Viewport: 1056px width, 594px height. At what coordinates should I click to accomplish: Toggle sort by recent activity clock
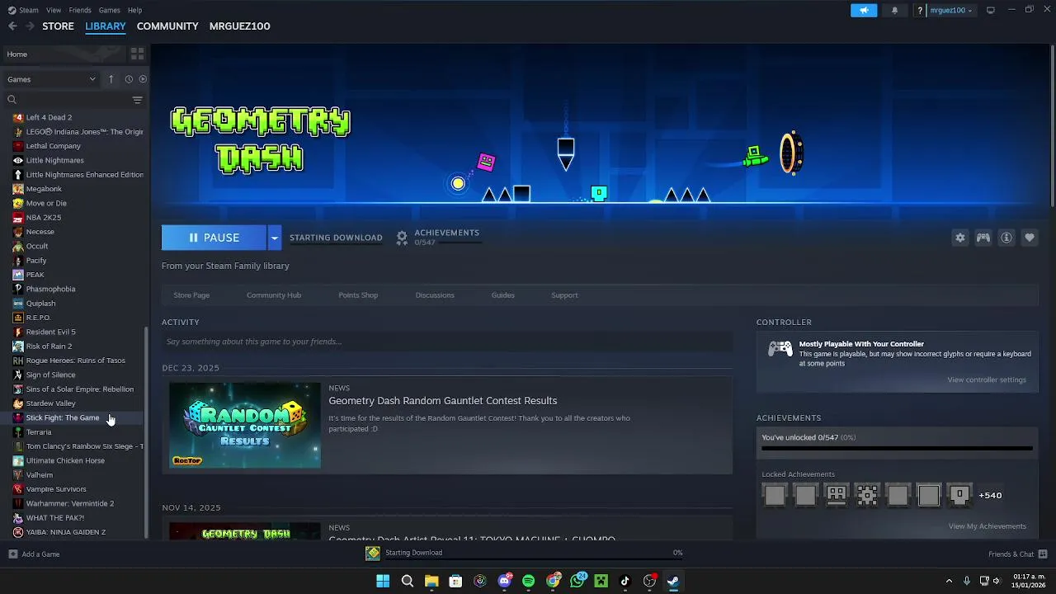coord(129,79)
